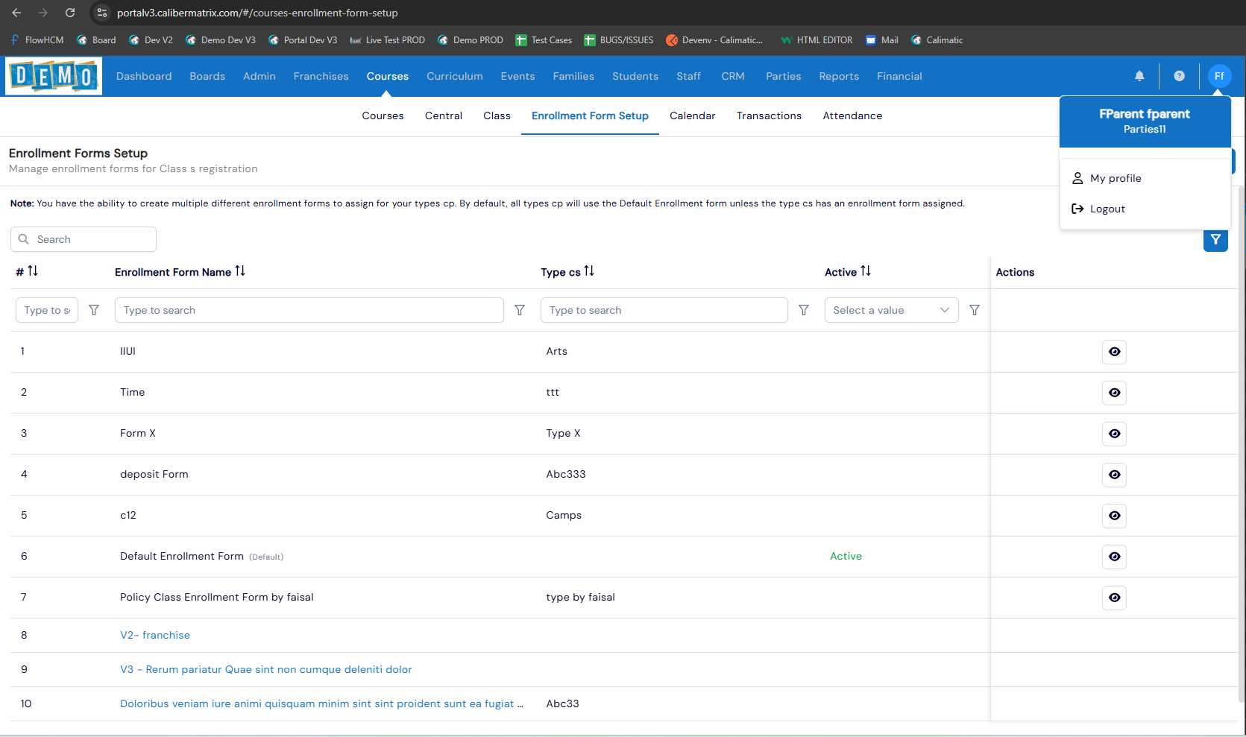Switch to the Calendar tab
This screenshot has height=737, width=1246.
point(692,116)
